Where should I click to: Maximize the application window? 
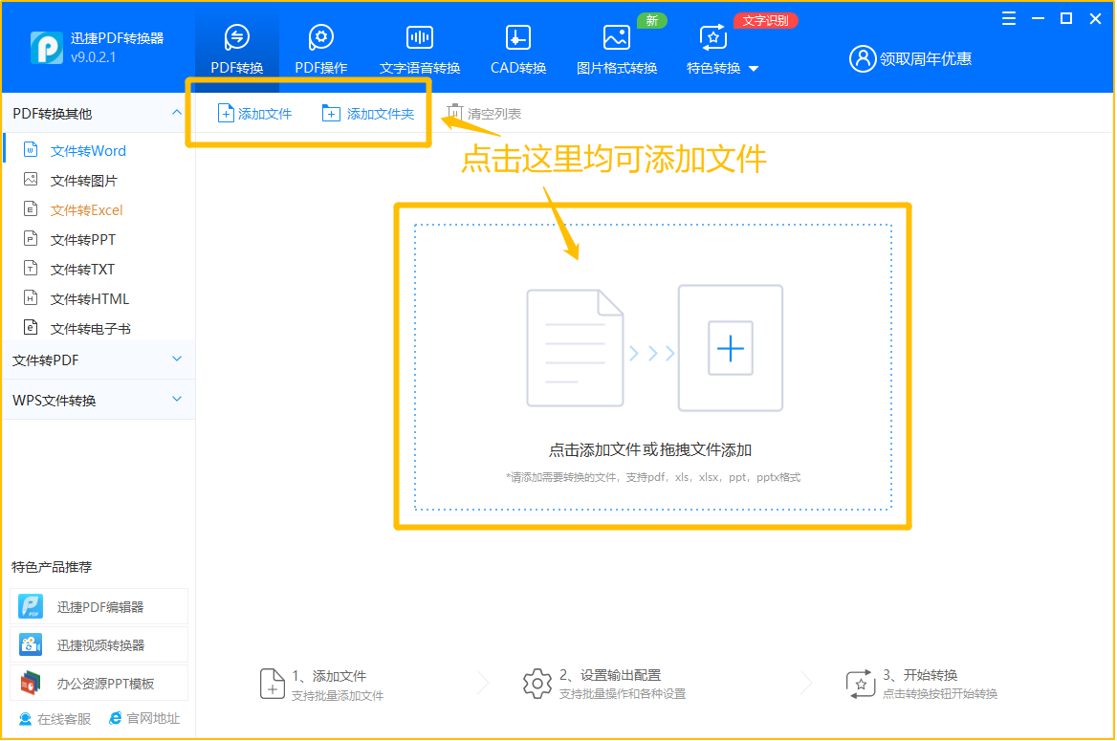(1066, 18)
